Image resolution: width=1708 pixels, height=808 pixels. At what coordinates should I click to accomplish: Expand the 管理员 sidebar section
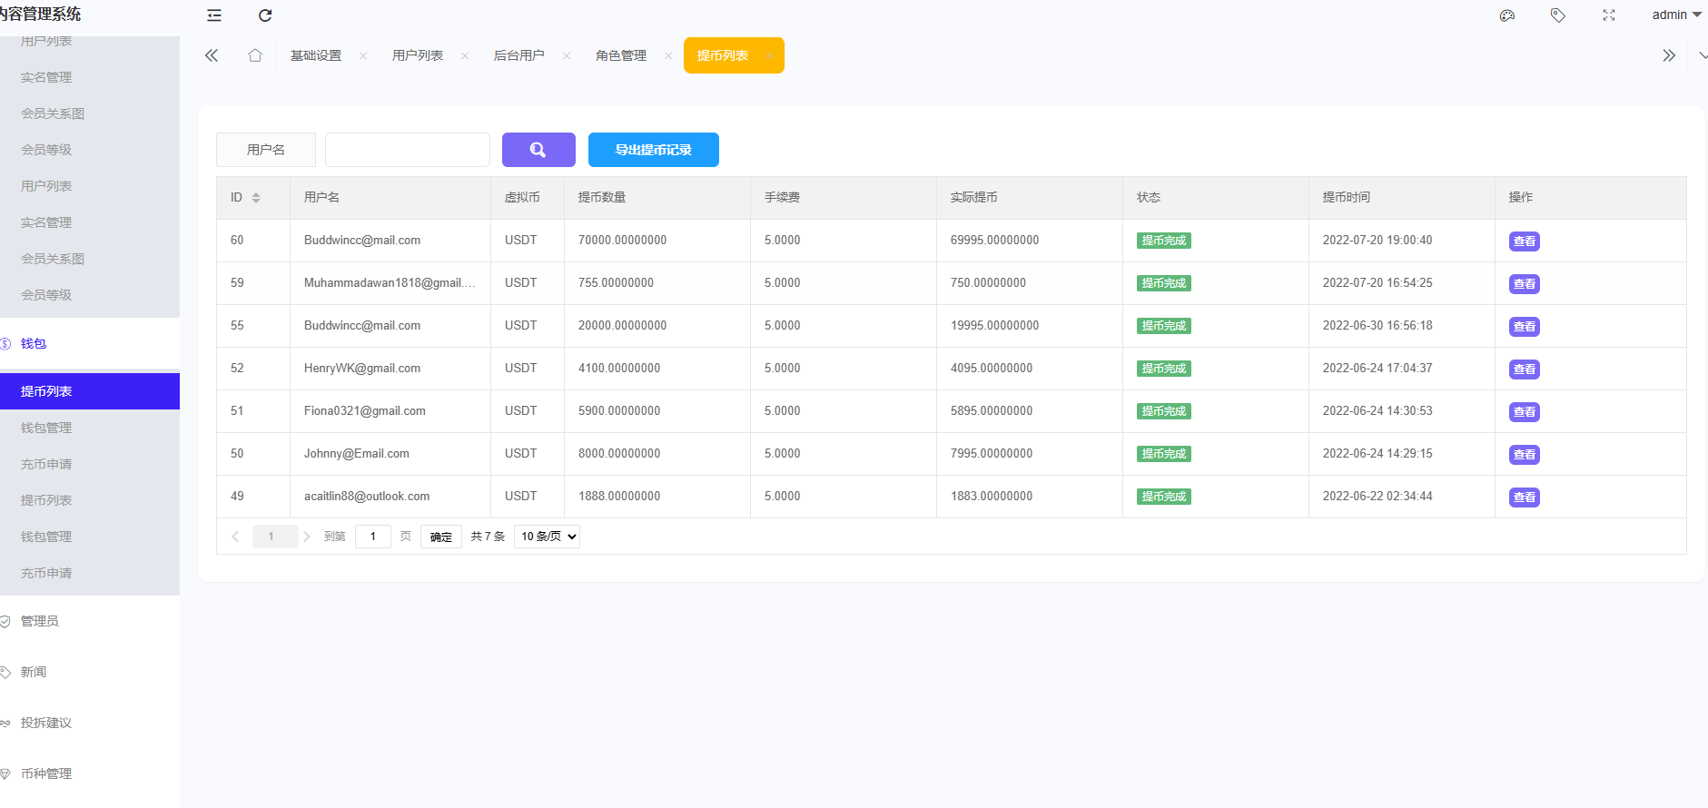click(x=40, y=621)
